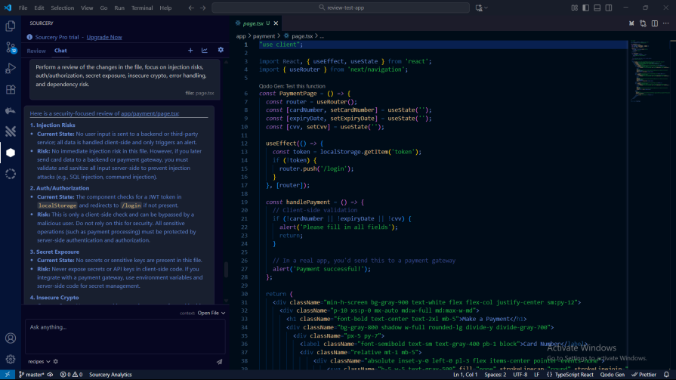This screenshot has height=380, width=676.
Task: Open Run and Debug view
Action: pyautogui.click(x=11, y=68)
